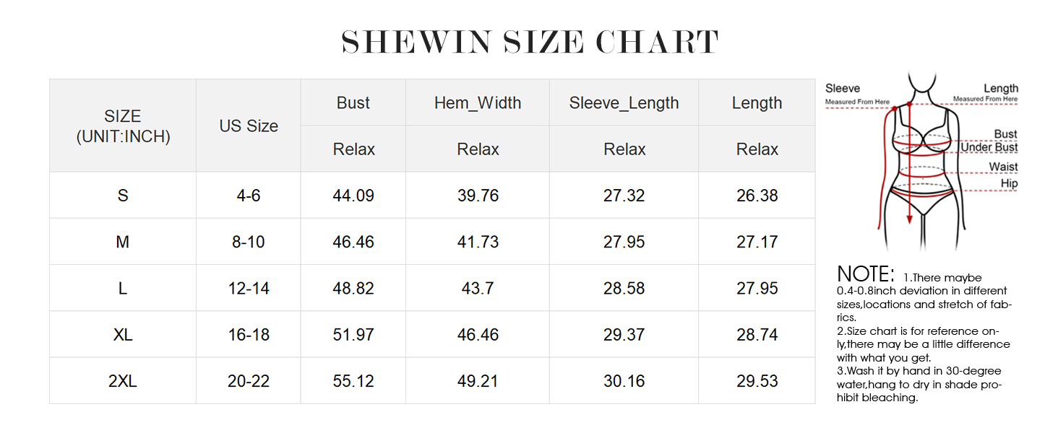Click the Under Bust label on diagram
This screenshot has height=433, width=1058.
989,148
